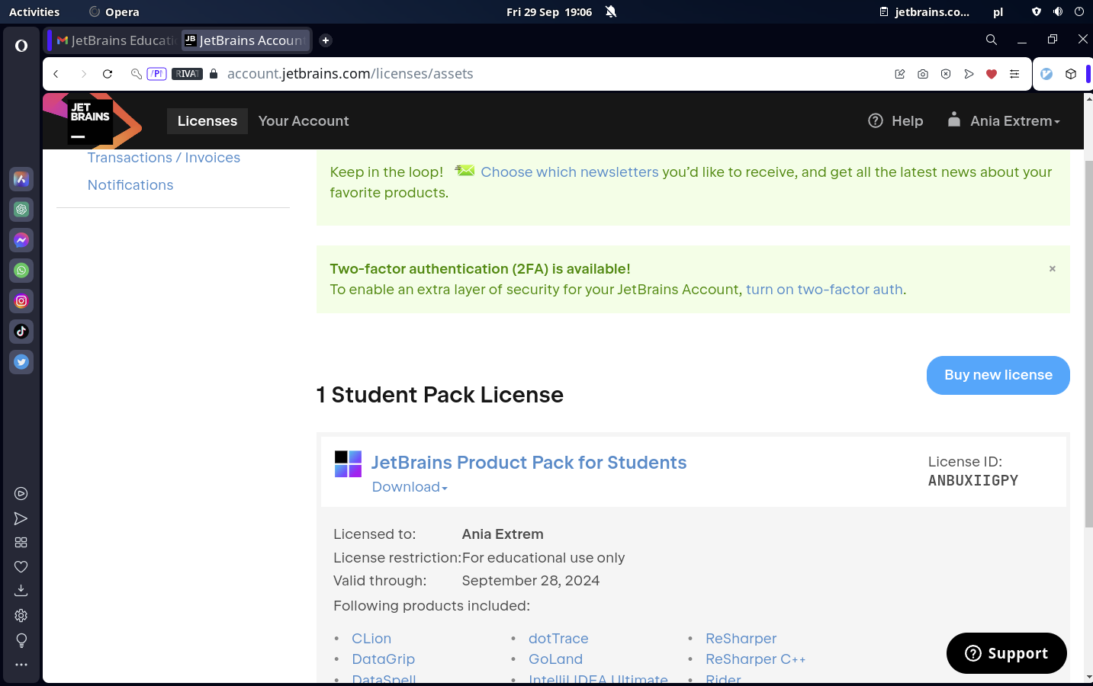Click the blue checkmark extension icon

tap(1047, 74)
